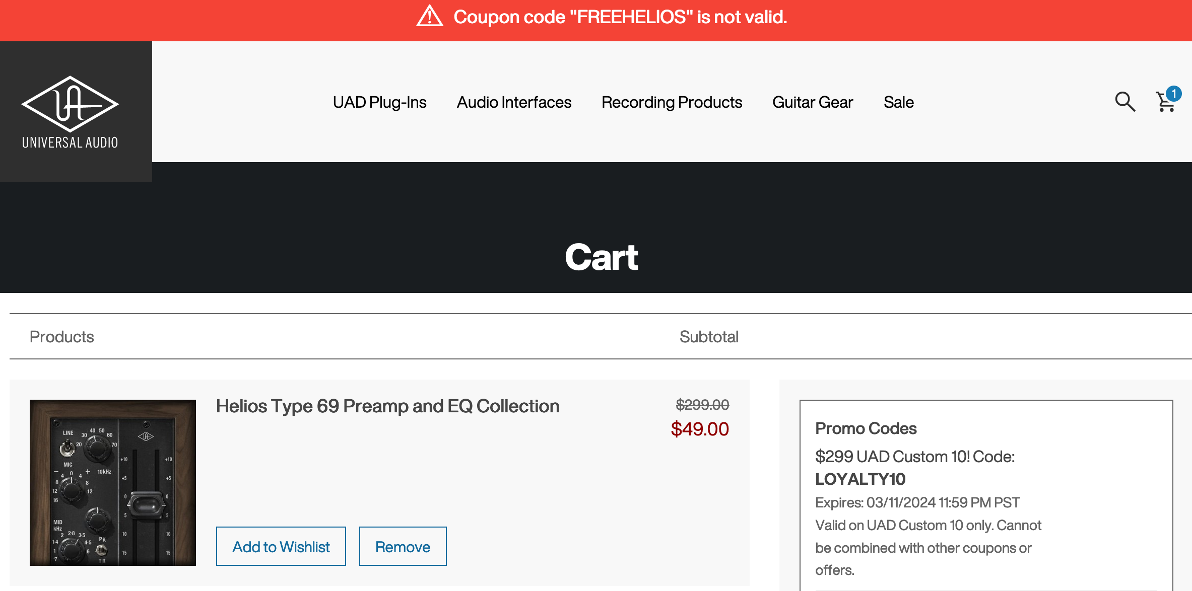Click the invalid coupon error message

[620, 17]
